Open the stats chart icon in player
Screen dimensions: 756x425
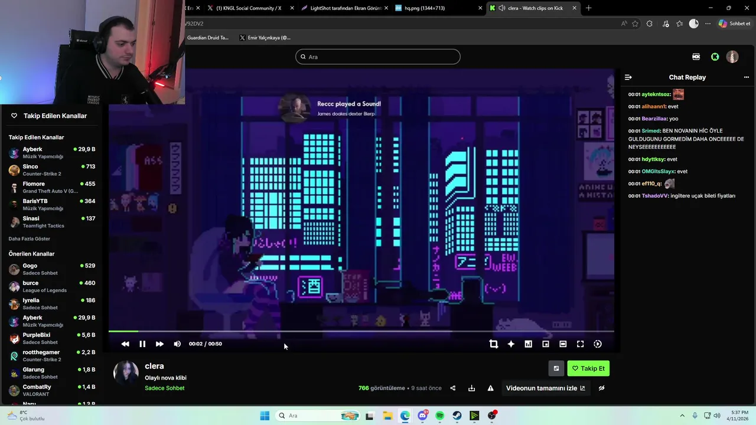[528, 344]
